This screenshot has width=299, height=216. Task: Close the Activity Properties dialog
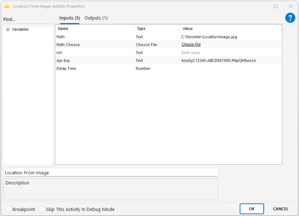[290, 6]
